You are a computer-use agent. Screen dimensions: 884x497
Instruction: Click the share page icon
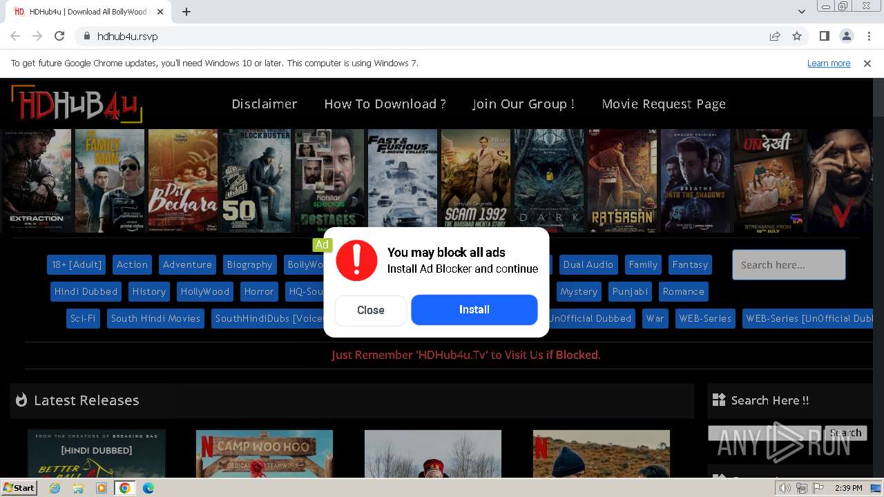click(775, 36)
